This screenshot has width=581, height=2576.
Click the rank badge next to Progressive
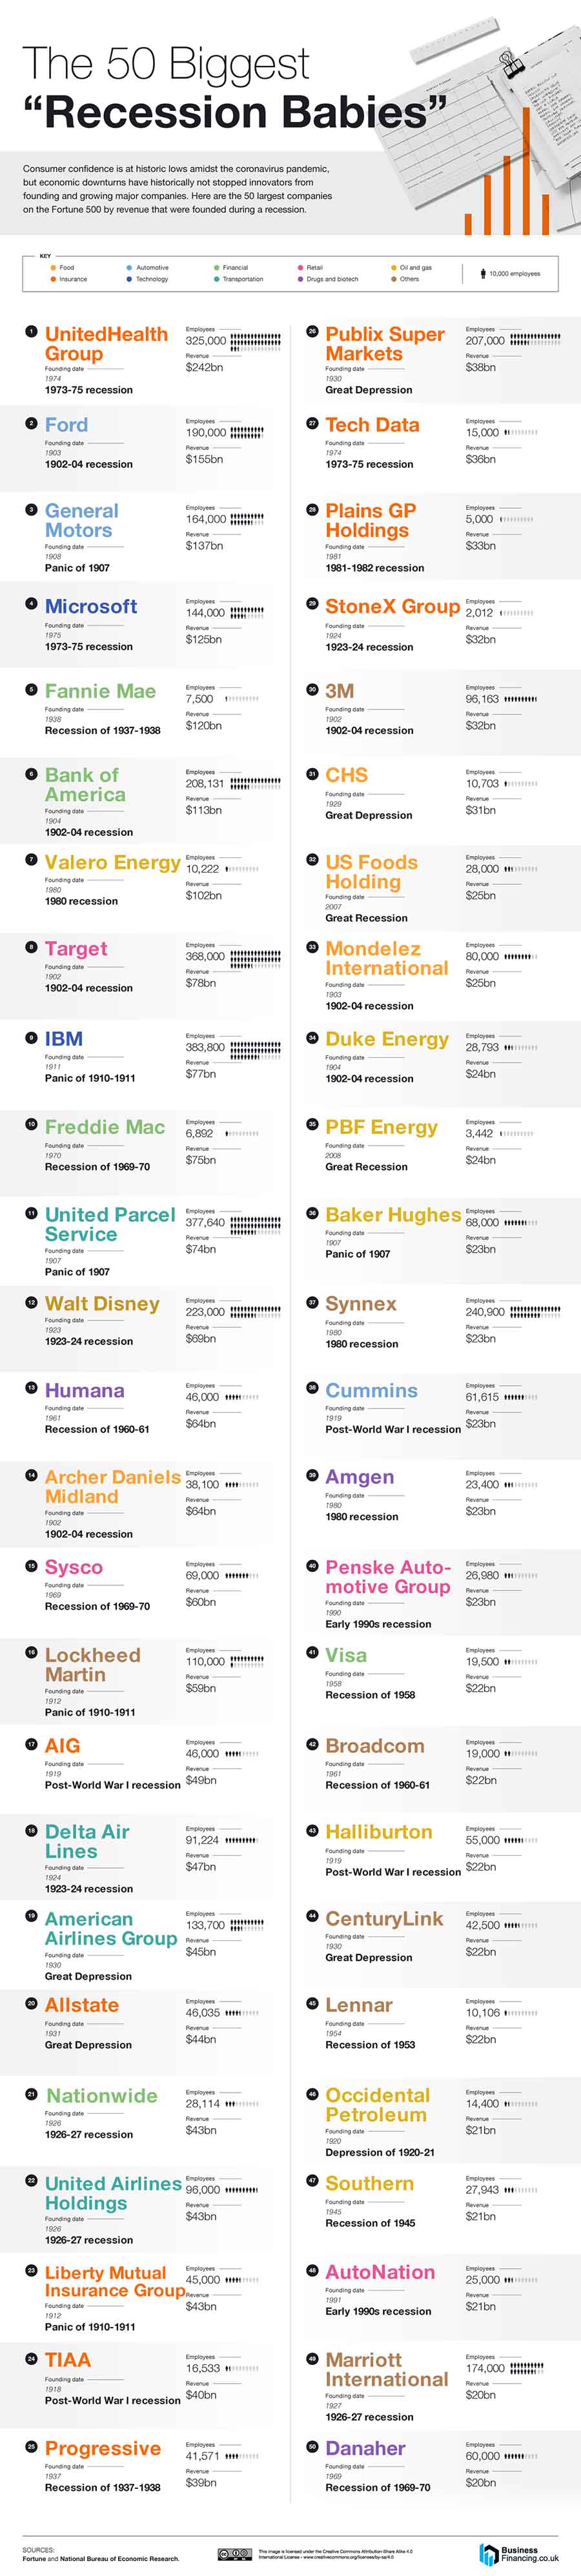[x=32, y=2446]
